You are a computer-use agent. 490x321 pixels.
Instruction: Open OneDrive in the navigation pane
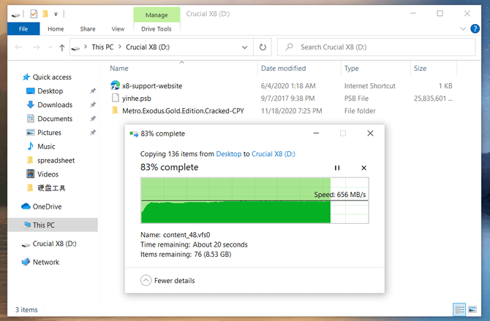coord(47,206)
